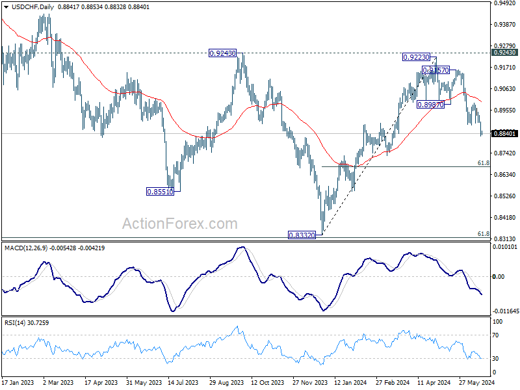This screenshot has width=520, height=390.
Task: Click the RSI(14) 30.7259 indicator label
Action: point(27,322)
